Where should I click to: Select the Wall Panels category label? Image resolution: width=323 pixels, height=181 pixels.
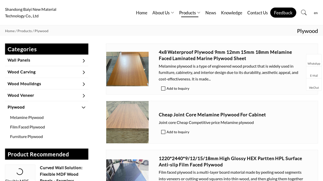[19, 60]
